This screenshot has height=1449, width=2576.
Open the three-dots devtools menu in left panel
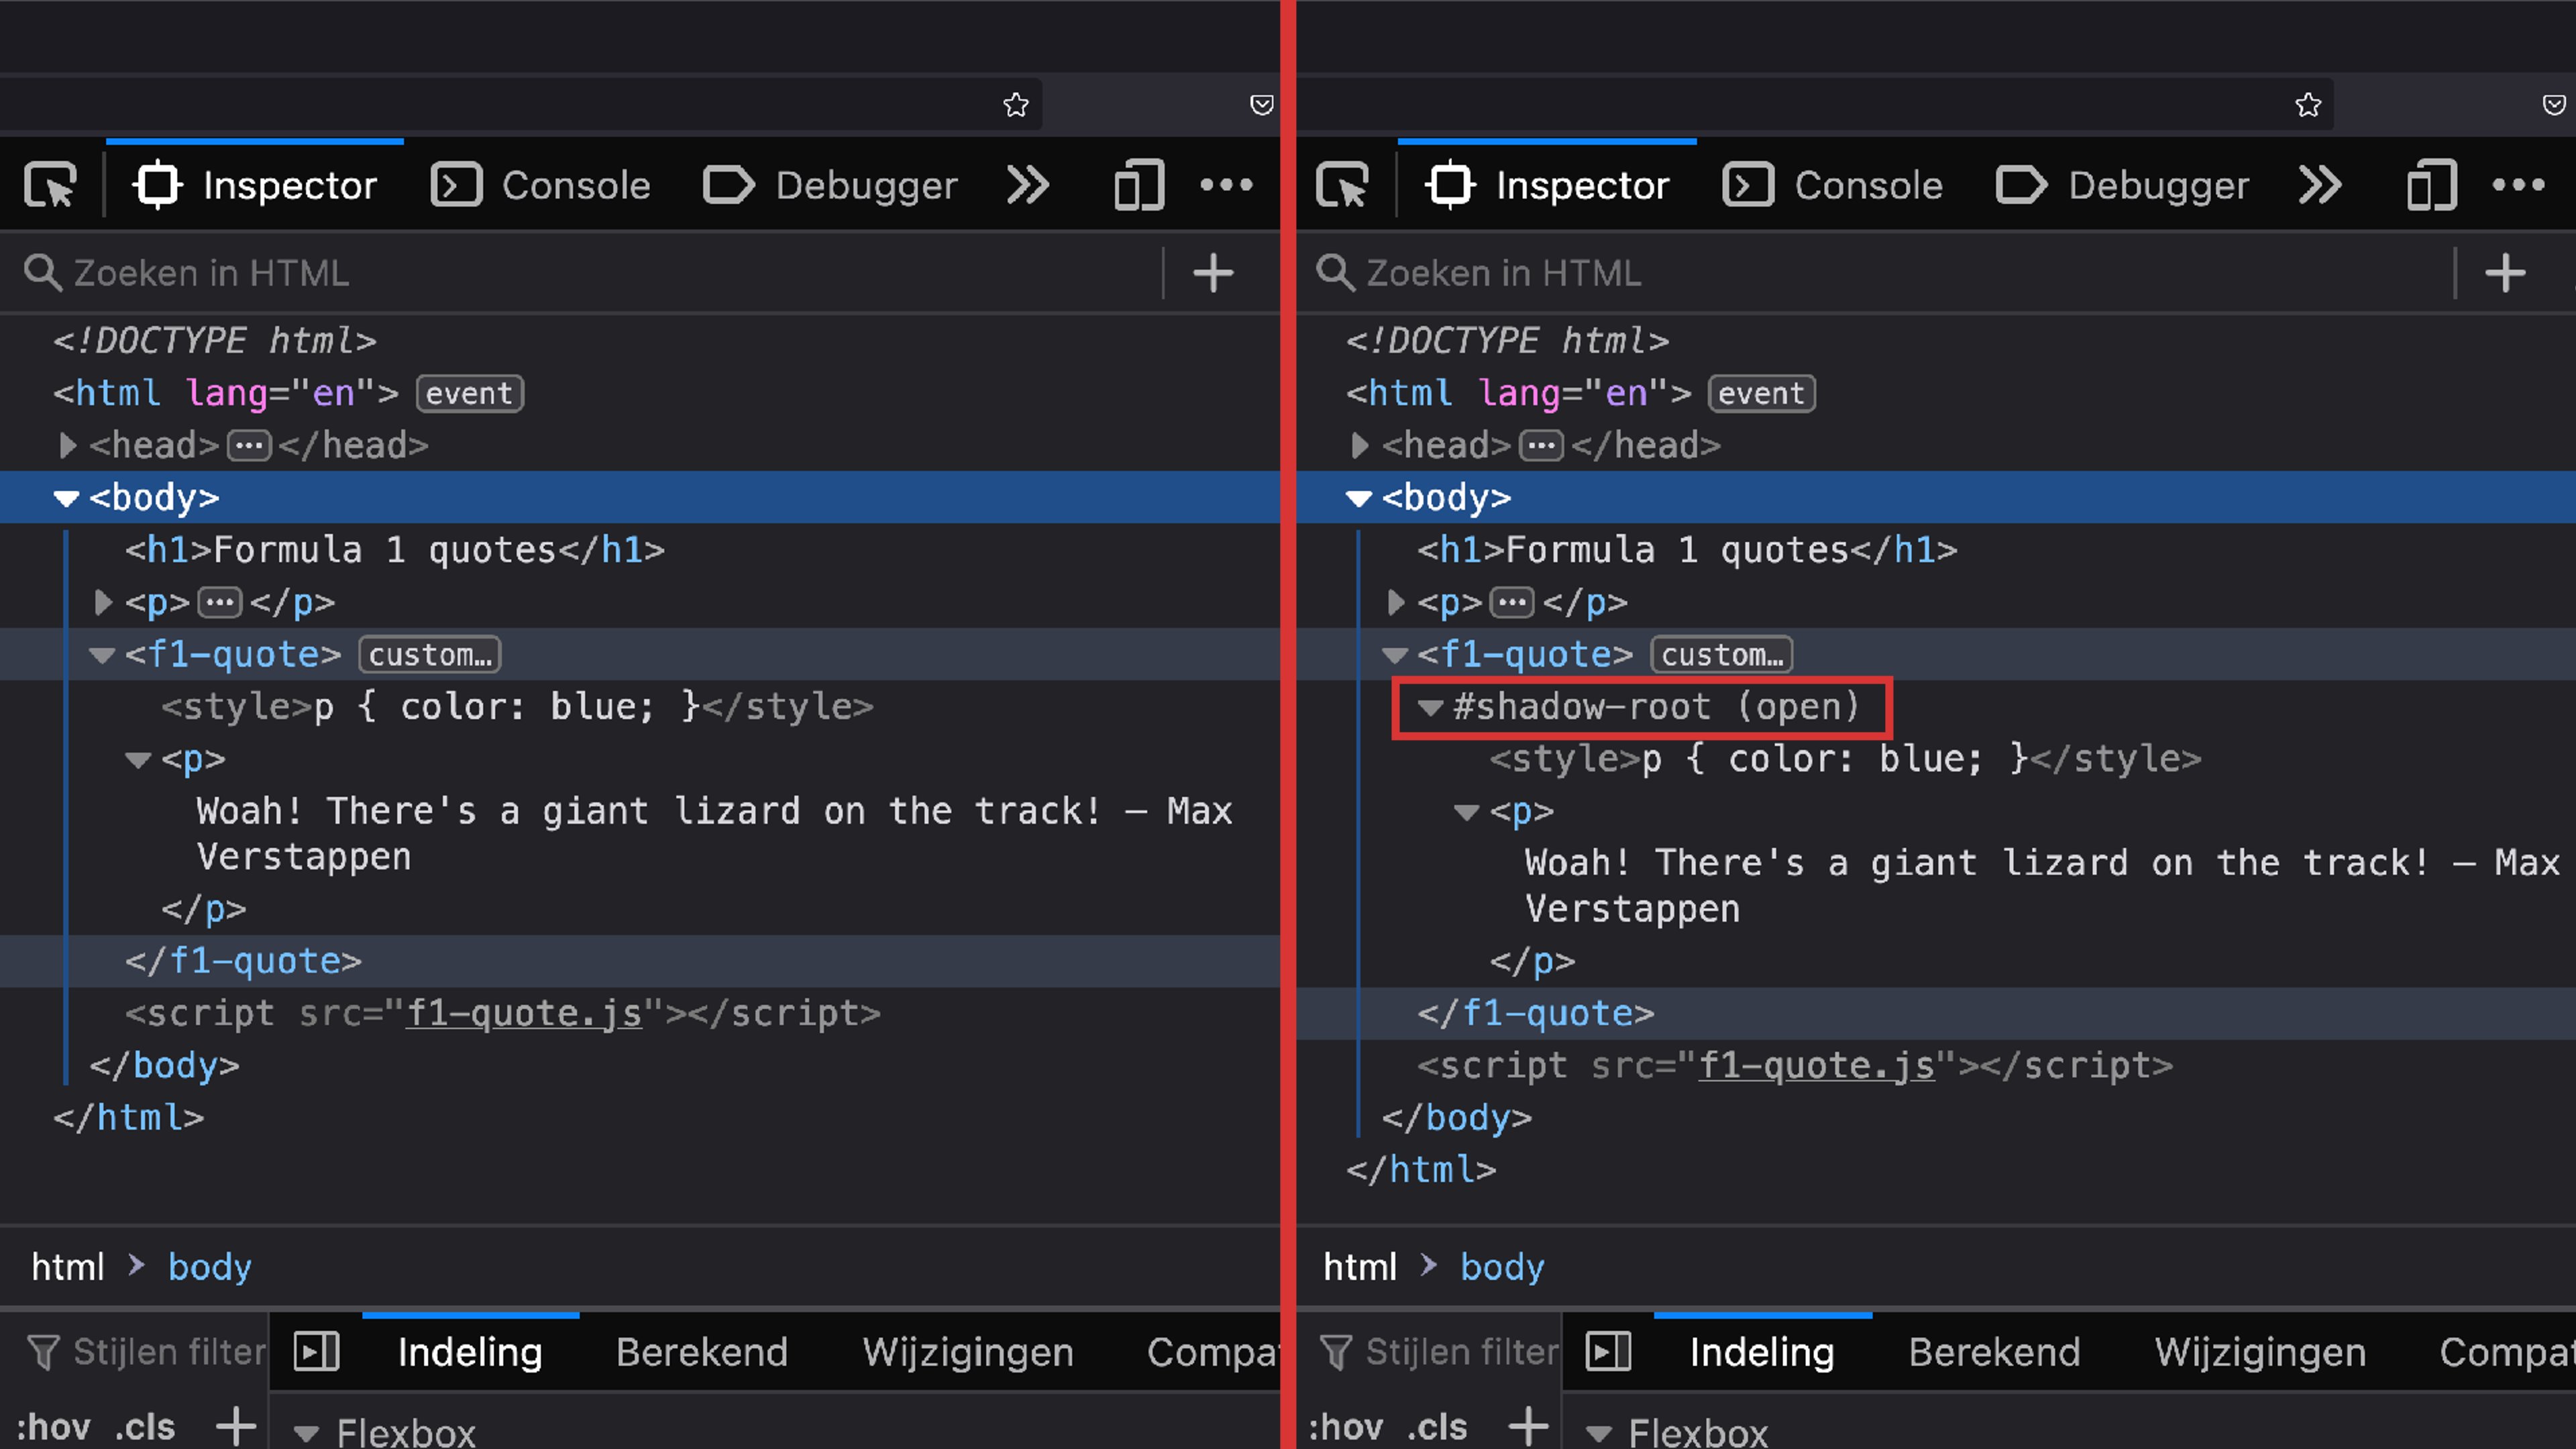1226,185
